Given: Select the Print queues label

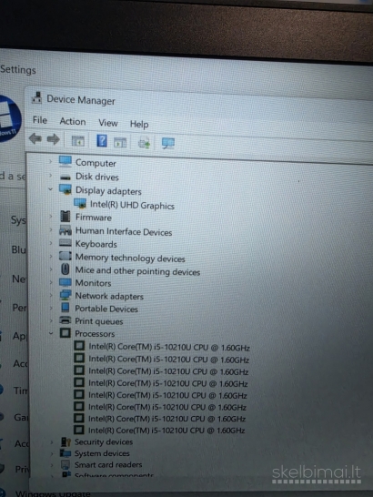Looking at the screenshot, I should coord(99,321).
